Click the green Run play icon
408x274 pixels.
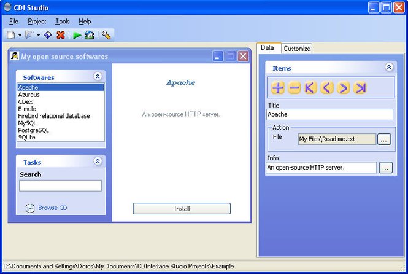[77, 35]
